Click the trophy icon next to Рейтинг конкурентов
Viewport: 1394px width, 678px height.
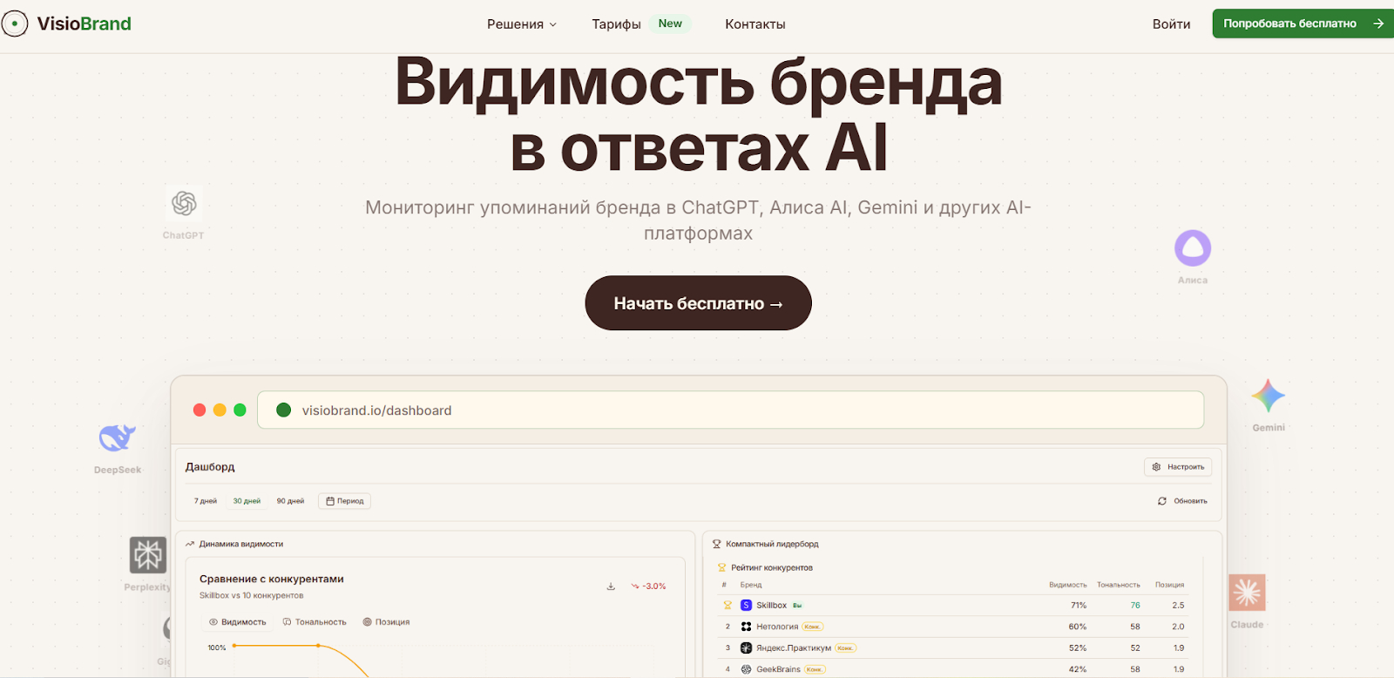pyautogui.click(x=721, y=567)
